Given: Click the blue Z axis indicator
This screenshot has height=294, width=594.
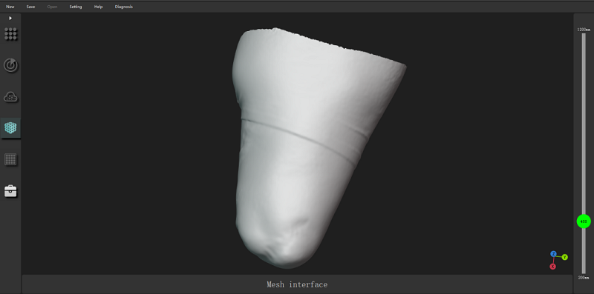Looking at the screenshot, I should 553,254.
